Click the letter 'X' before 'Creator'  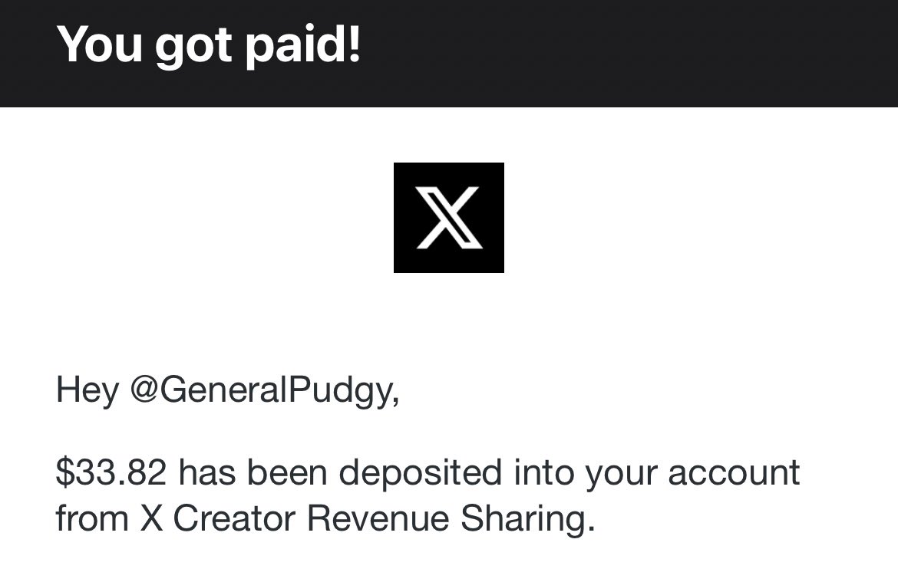[151, 518]
